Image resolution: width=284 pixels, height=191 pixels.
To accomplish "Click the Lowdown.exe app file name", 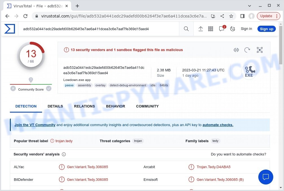I will 77,80.
